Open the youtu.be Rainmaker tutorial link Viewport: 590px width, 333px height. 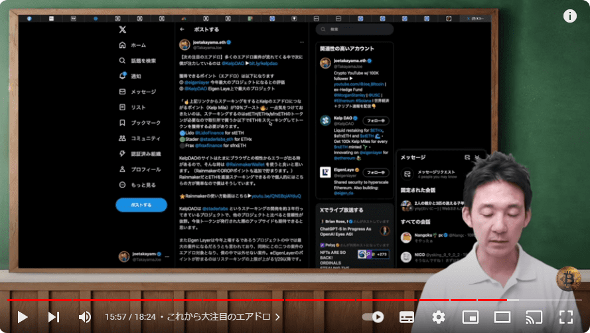276,196
